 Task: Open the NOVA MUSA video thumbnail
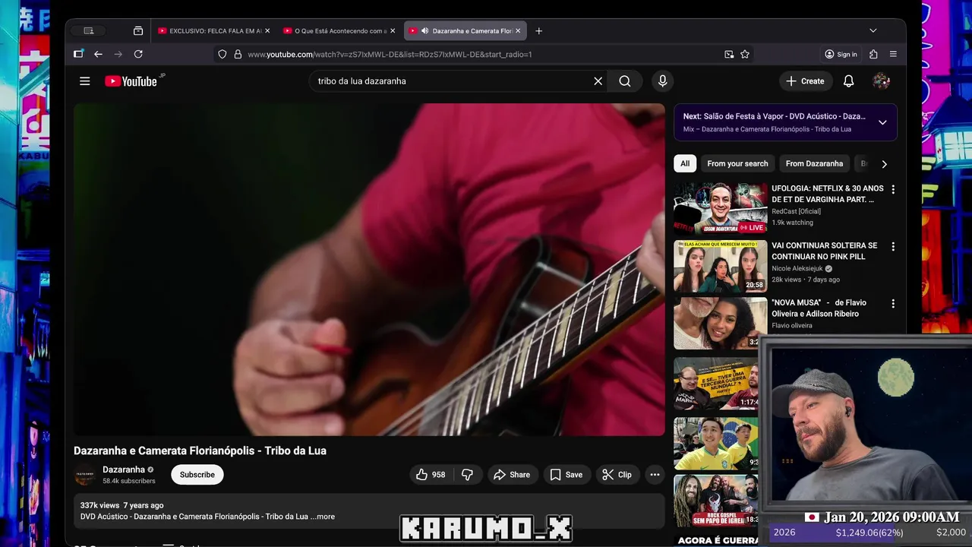[x=721, y=323]
